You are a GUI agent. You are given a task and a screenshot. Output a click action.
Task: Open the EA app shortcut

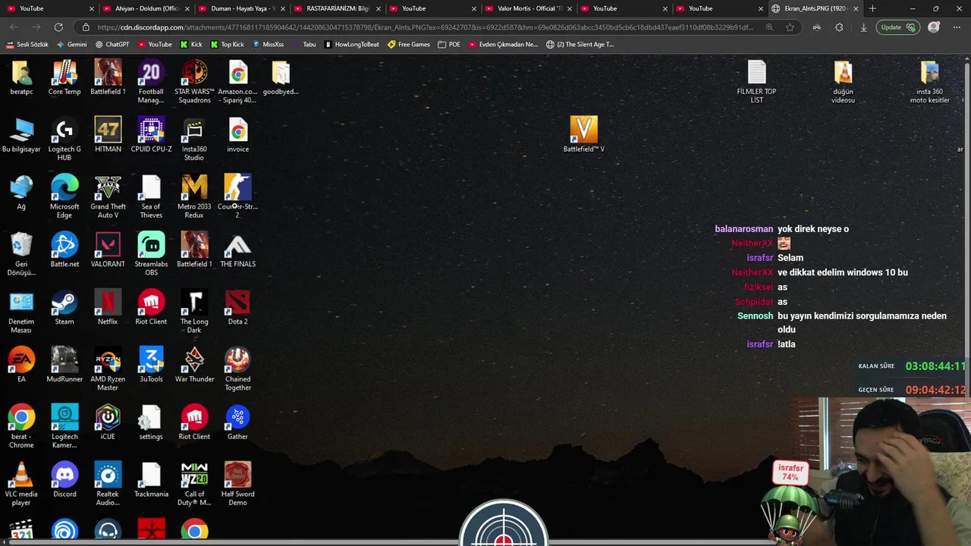point(21,366)
